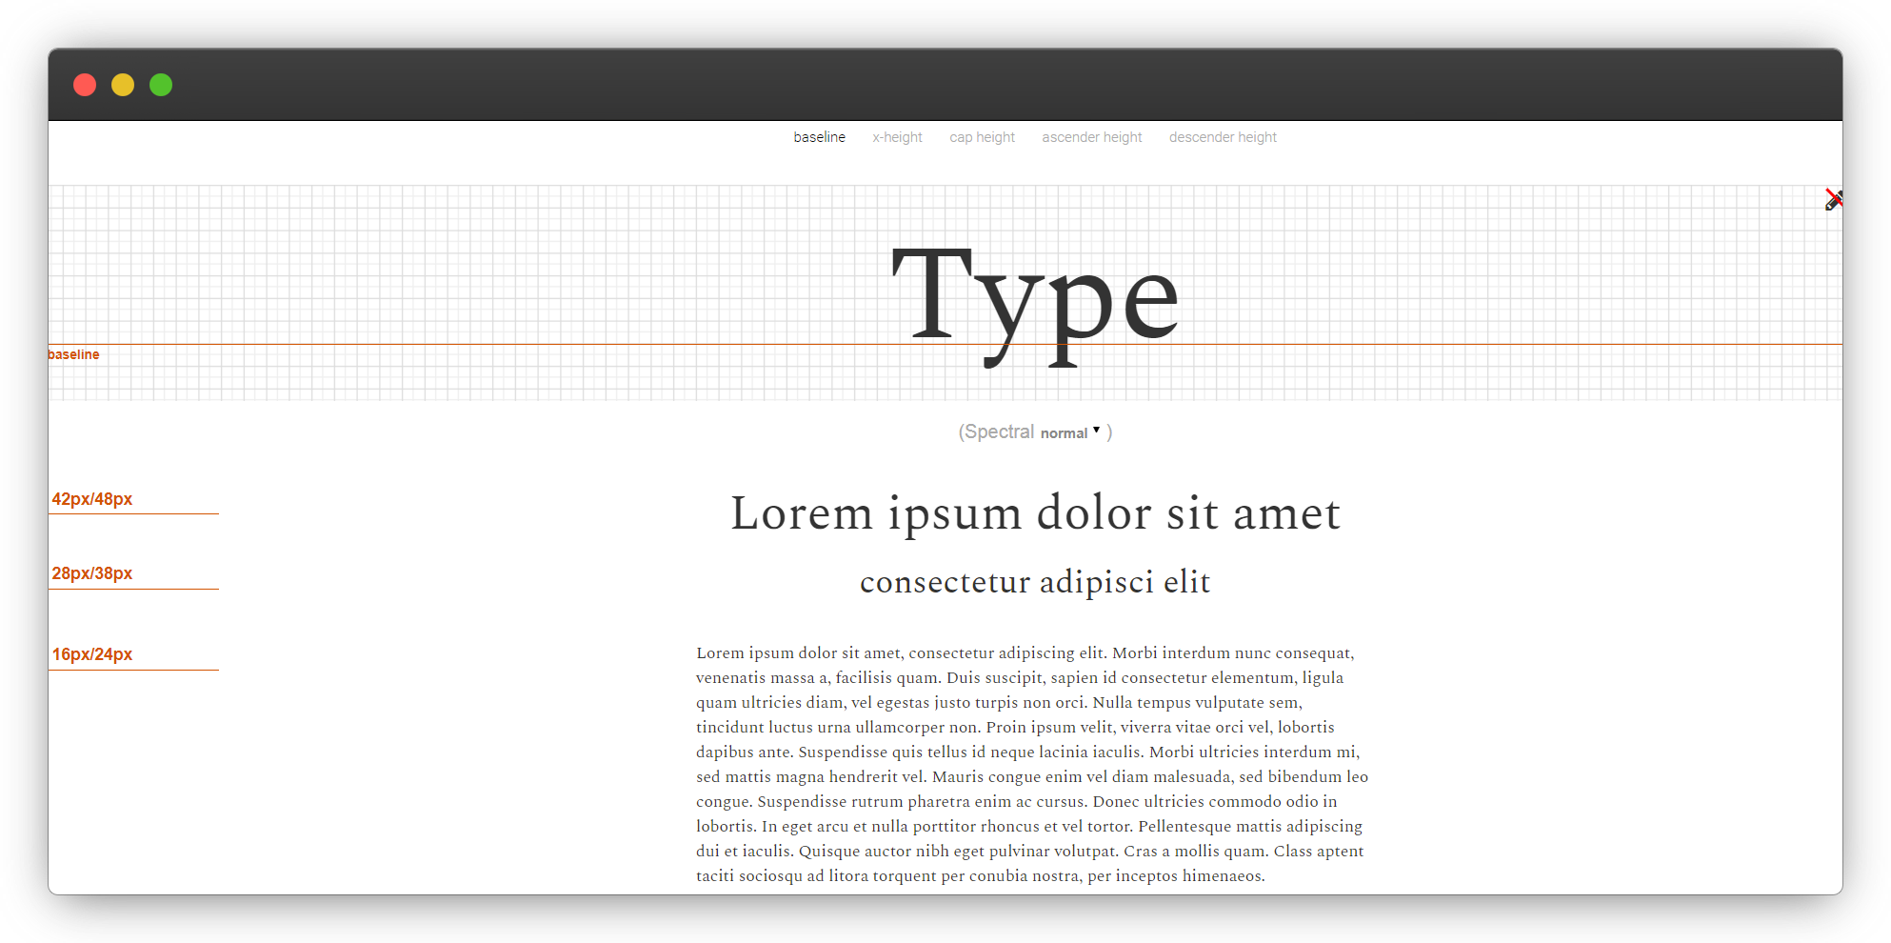Choose the descender height tab
This screenshot has width=1891, height=943.
click(1223, 137)
